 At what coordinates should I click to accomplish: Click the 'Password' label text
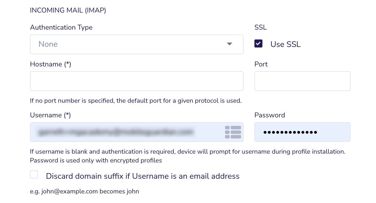tap(270, 115)
